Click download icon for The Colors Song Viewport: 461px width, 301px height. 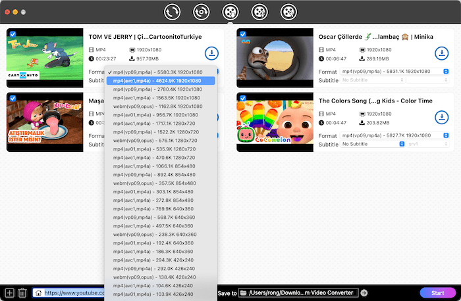tap(441, 118)
